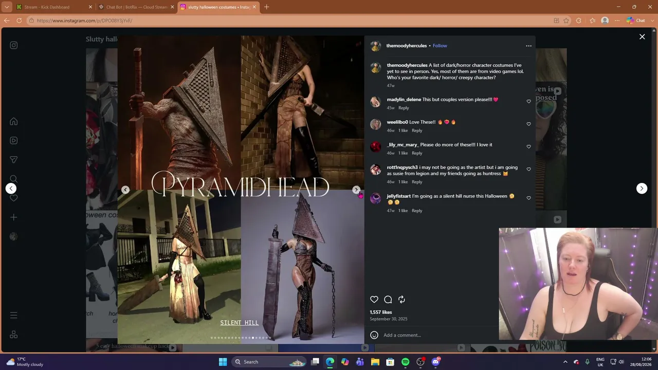Open the More hamburger menu in sidebar
Viewport: 658px width, 370px height.
pos(14,315)
